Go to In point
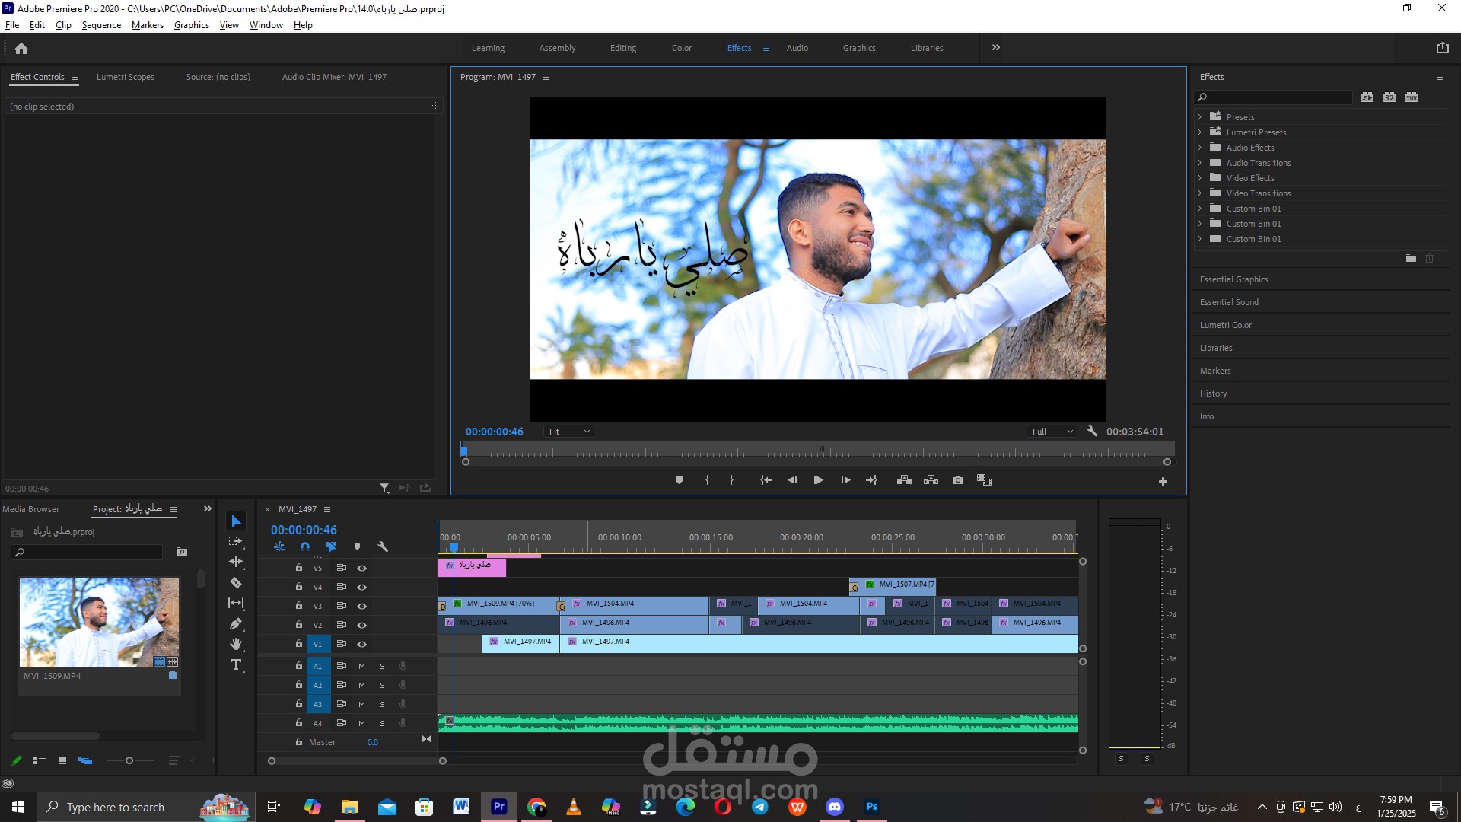Viewport: 1461px width, 822px height. (766, 480)
